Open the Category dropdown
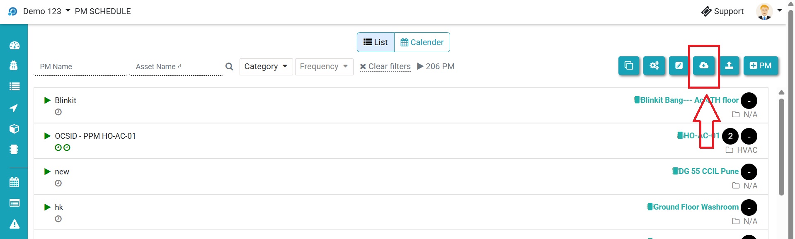This screenshot has width=795, height=239. (x=266, y=66)
